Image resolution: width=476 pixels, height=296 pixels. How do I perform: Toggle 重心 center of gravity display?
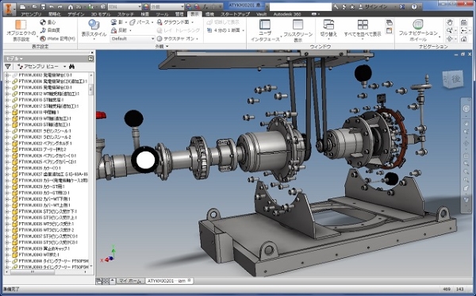(48, 22)
